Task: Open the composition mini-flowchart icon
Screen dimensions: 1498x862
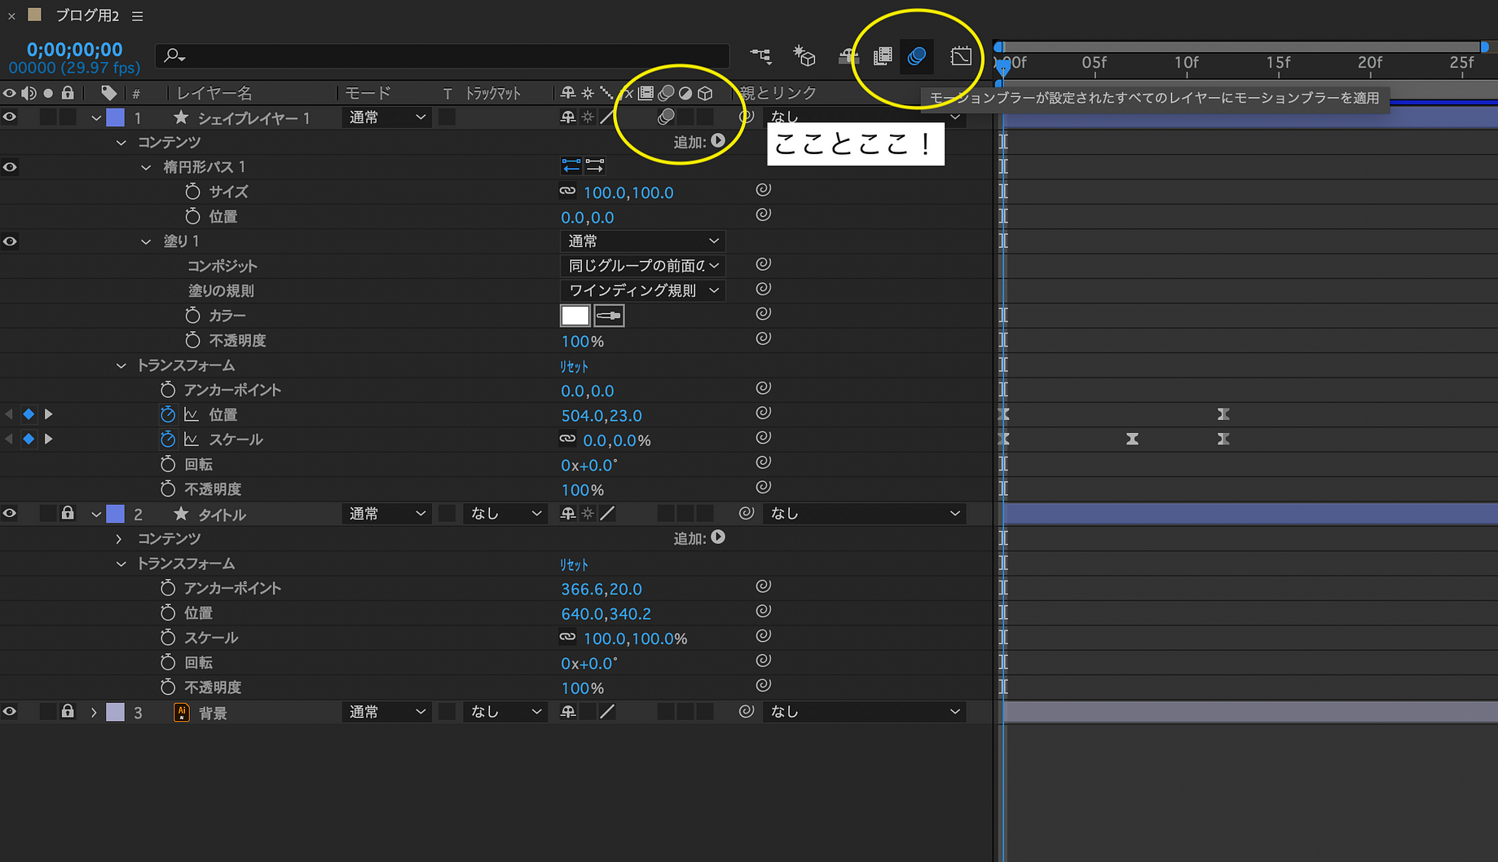Action: tap(760, 55)
